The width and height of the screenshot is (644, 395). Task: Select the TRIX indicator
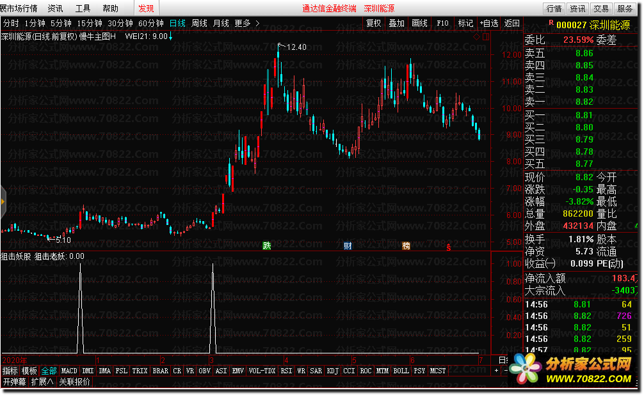140,371
